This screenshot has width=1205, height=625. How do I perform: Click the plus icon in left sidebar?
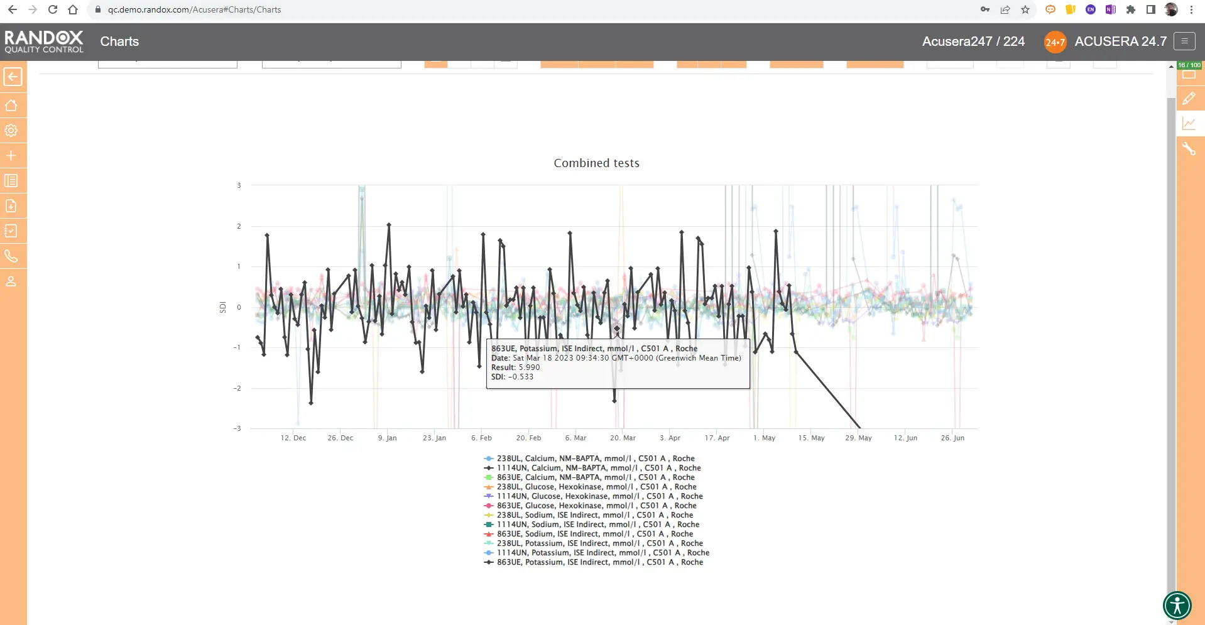click(11, 156)
